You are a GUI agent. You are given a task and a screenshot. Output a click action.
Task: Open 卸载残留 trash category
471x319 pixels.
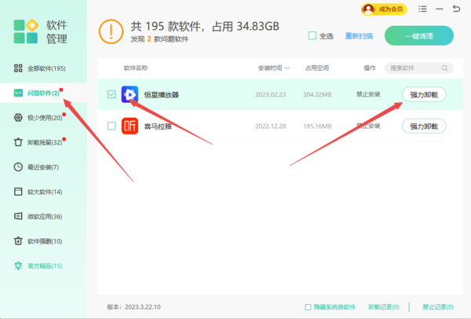click(x=44, y=142)
